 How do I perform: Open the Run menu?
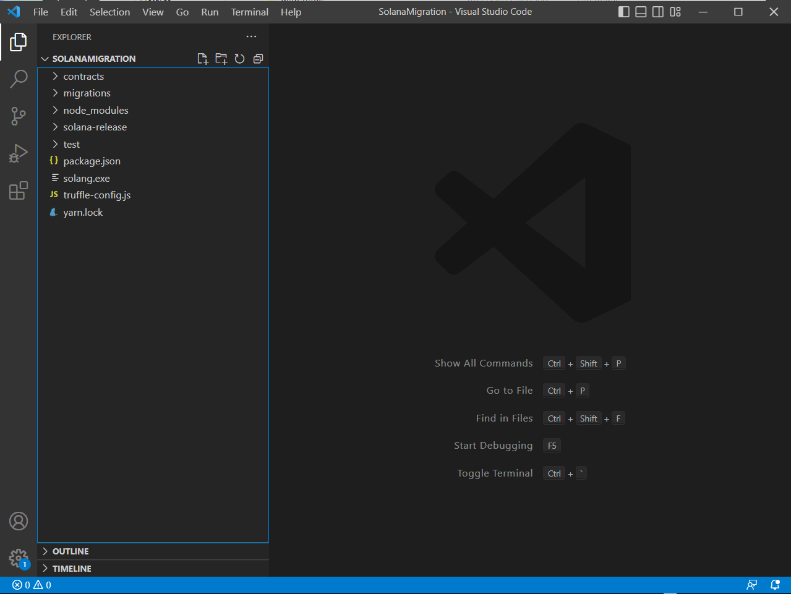coord(210,12)
